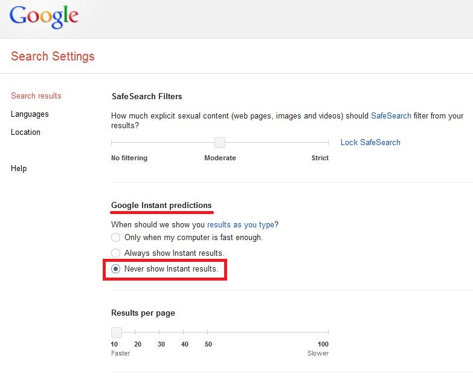Click the Google logo
This screenshot has height=384, width=473.
pyautogui.click(x=44, y=17)
